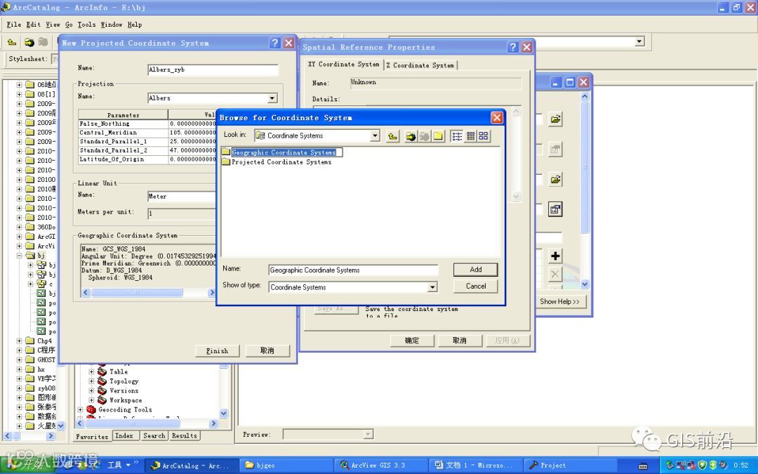The image size is (758, 474).
Task: Click horizontal scrollbar in Geographic Coordinate System box
Action: tap(136, 293)
